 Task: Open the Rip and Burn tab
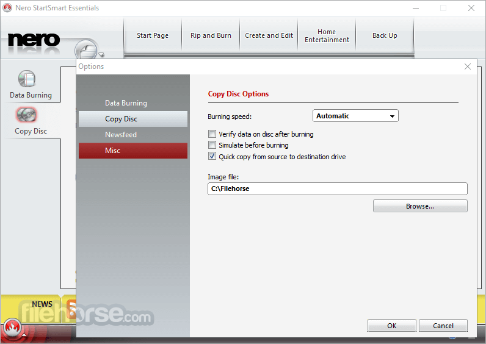click(211, 35)
